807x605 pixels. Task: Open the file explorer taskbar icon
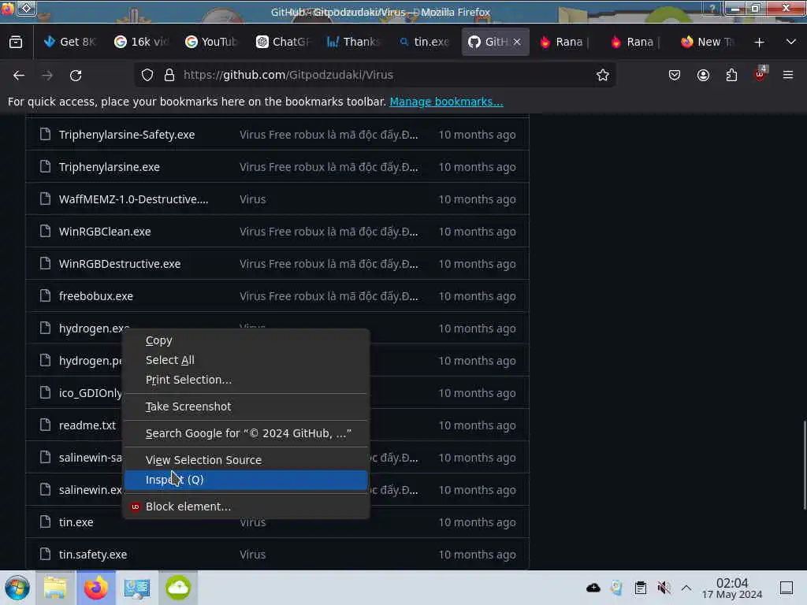pos(55,588)
